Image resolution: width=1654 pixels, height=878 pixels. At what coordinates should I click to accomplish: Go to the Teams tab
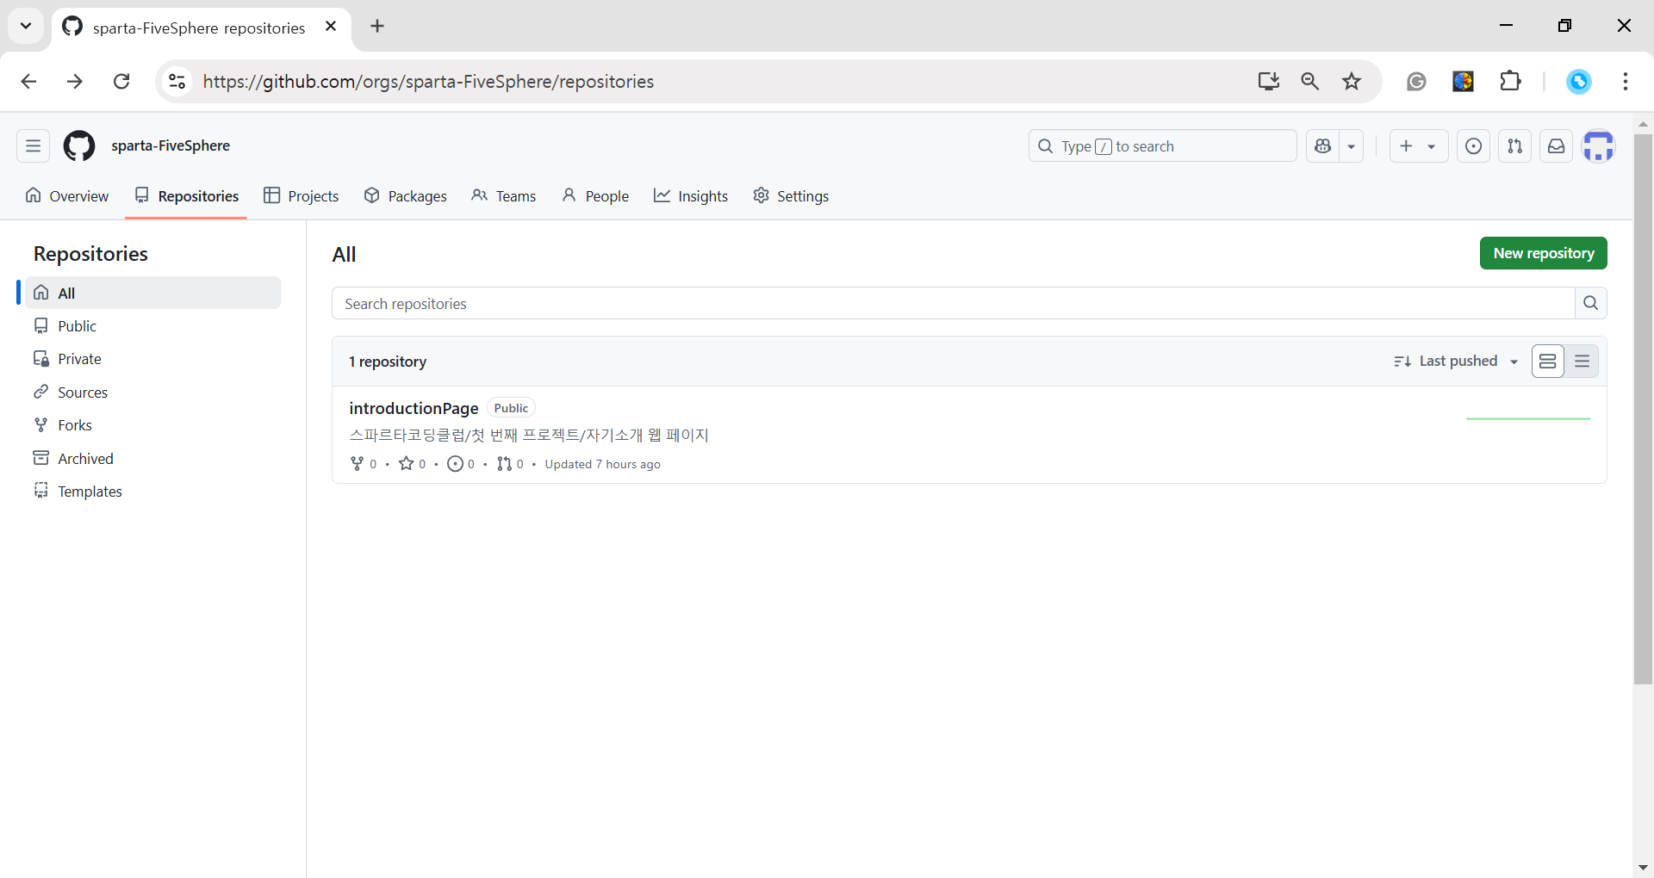[504, 196]
